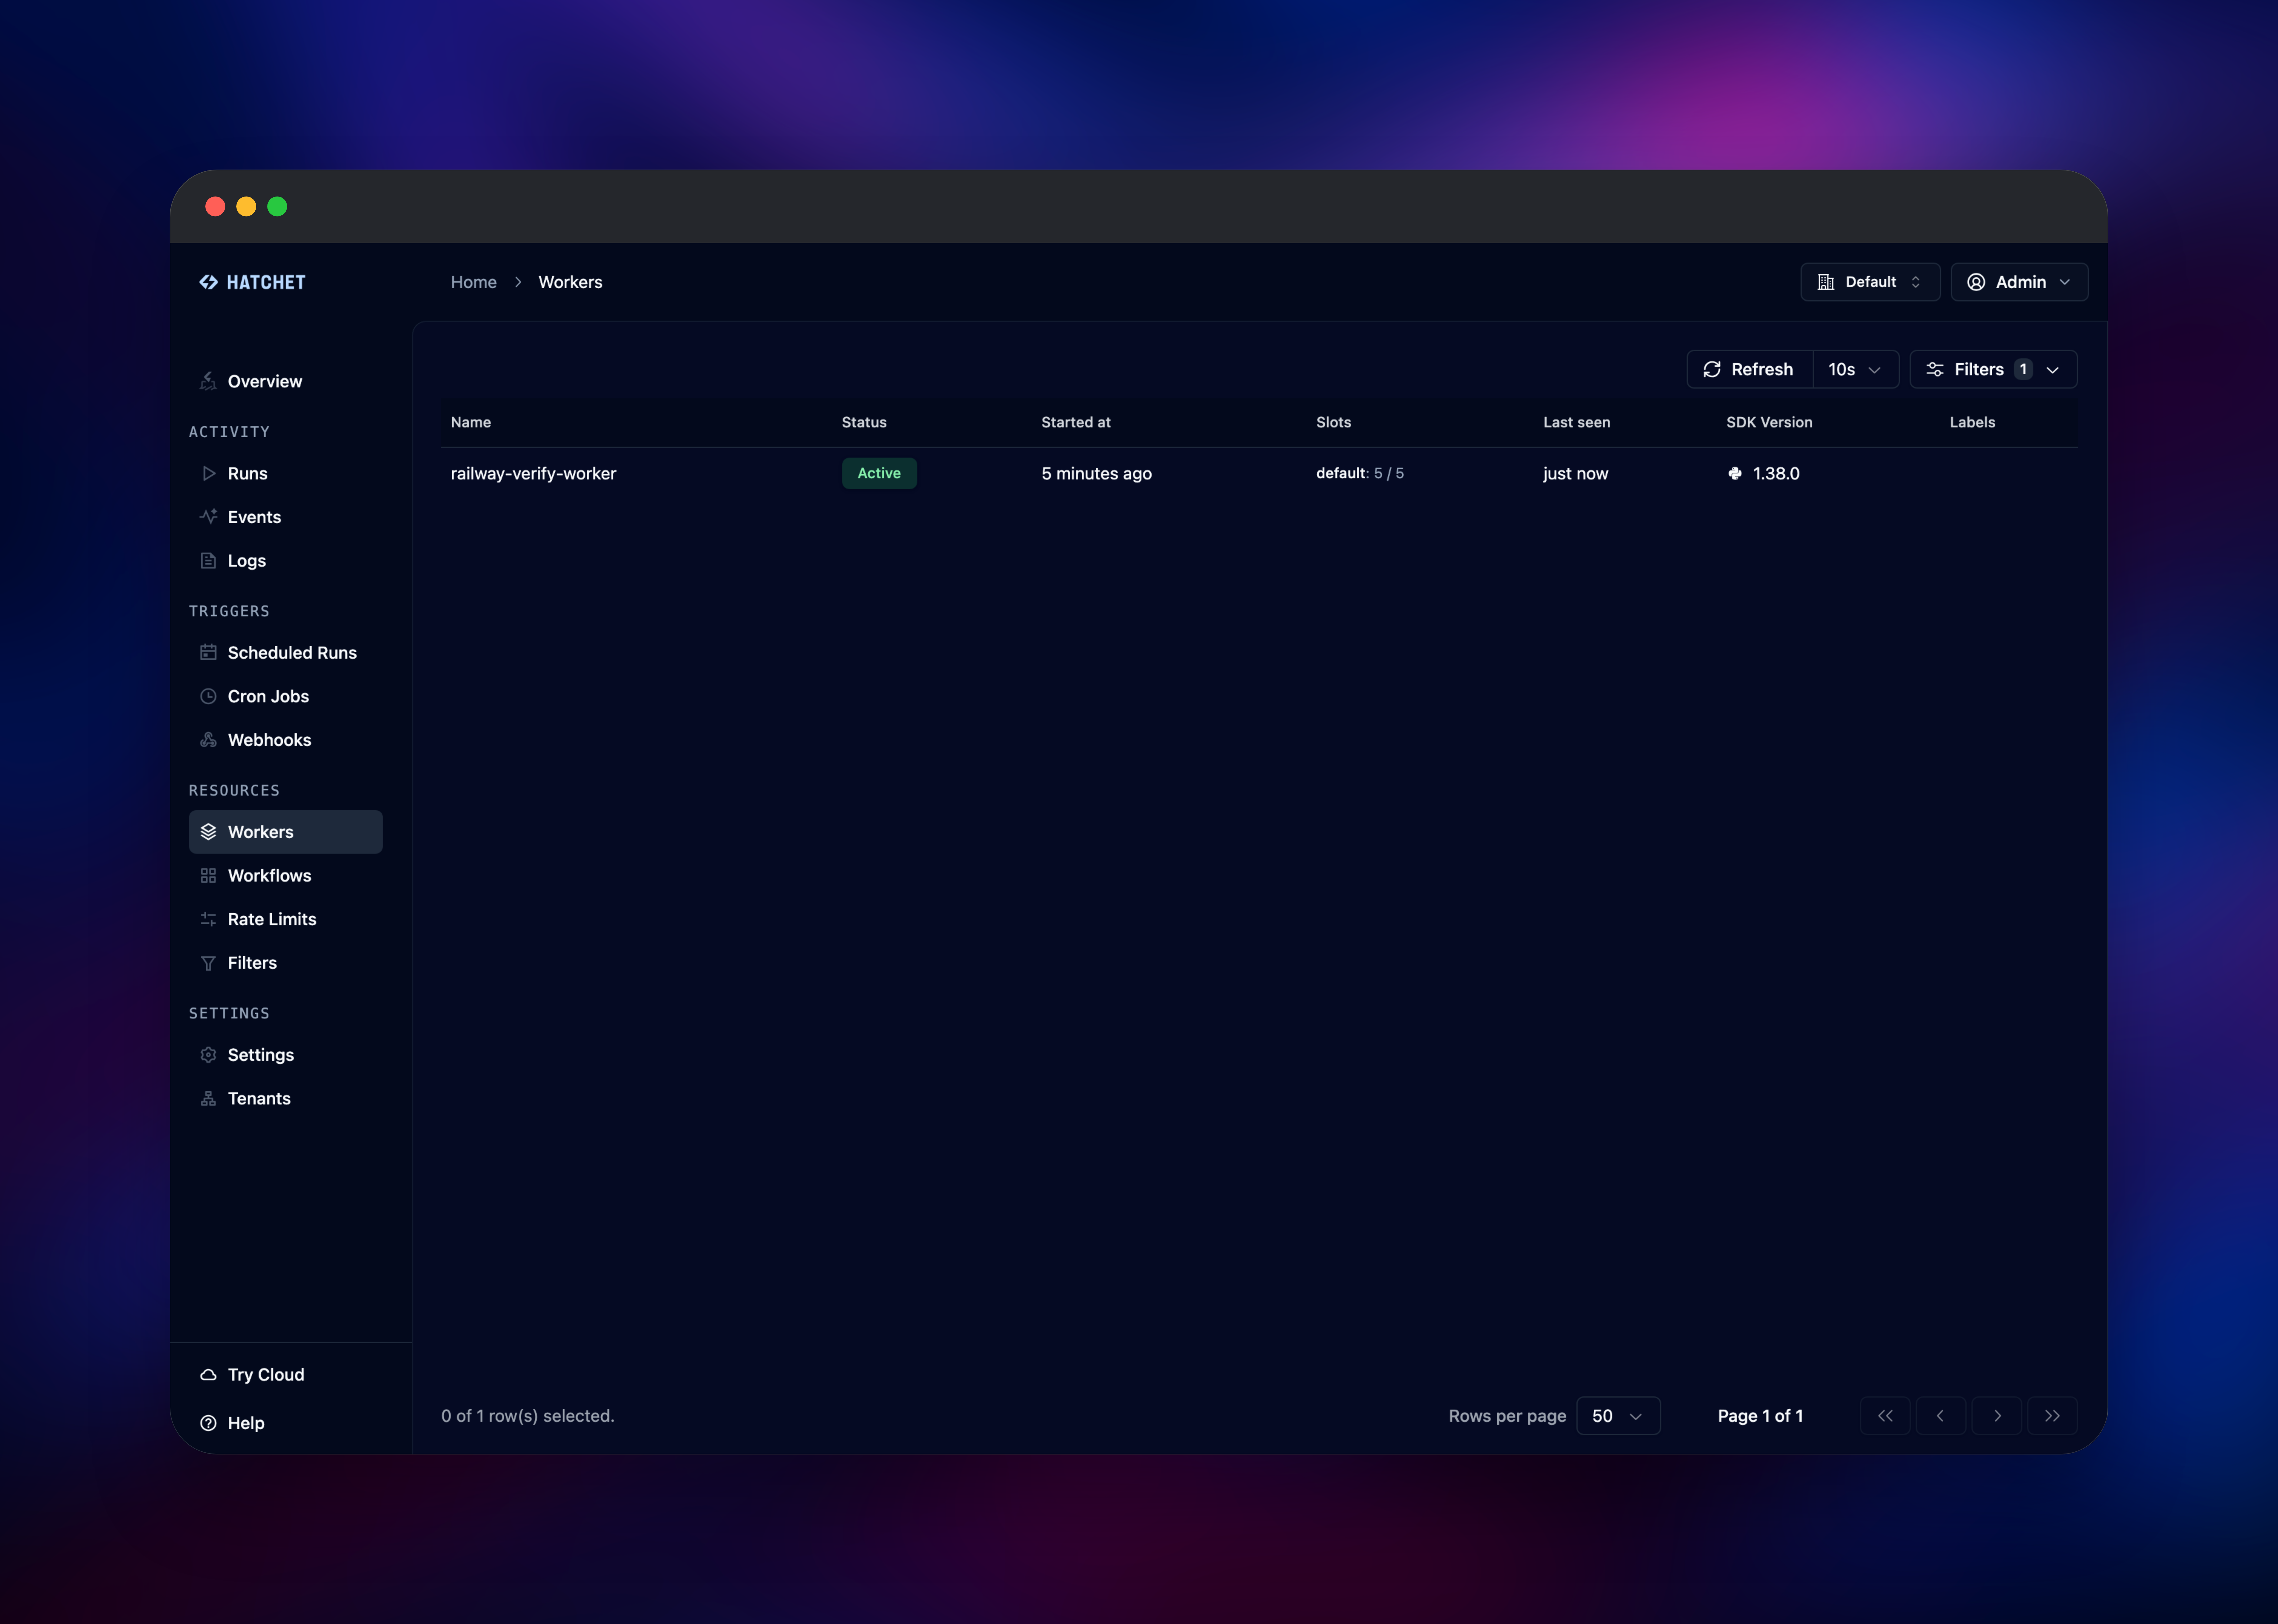Image resolution: width=2278 pixels, height=1624 pixels.
Task: Click the Slots column header
Action: [1333, 423]
